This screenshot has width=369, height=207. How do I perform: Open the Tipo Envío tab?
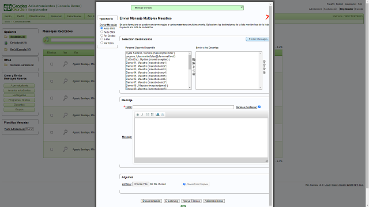[x=106, y=18]
